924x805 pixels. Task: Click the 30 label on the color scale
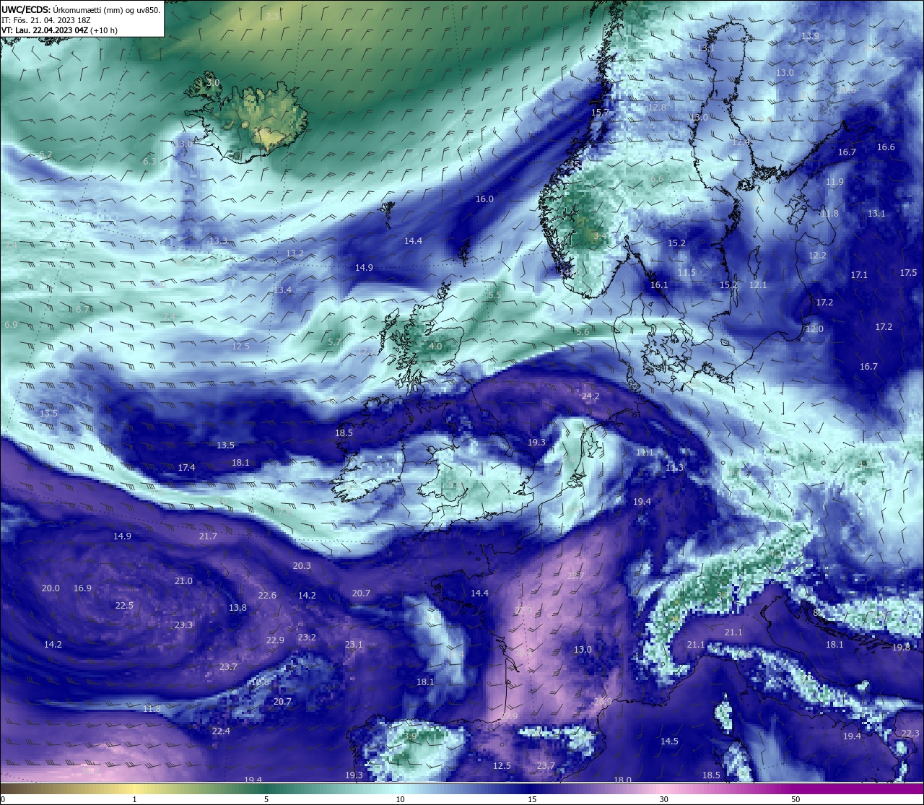(x=663, y=799)
